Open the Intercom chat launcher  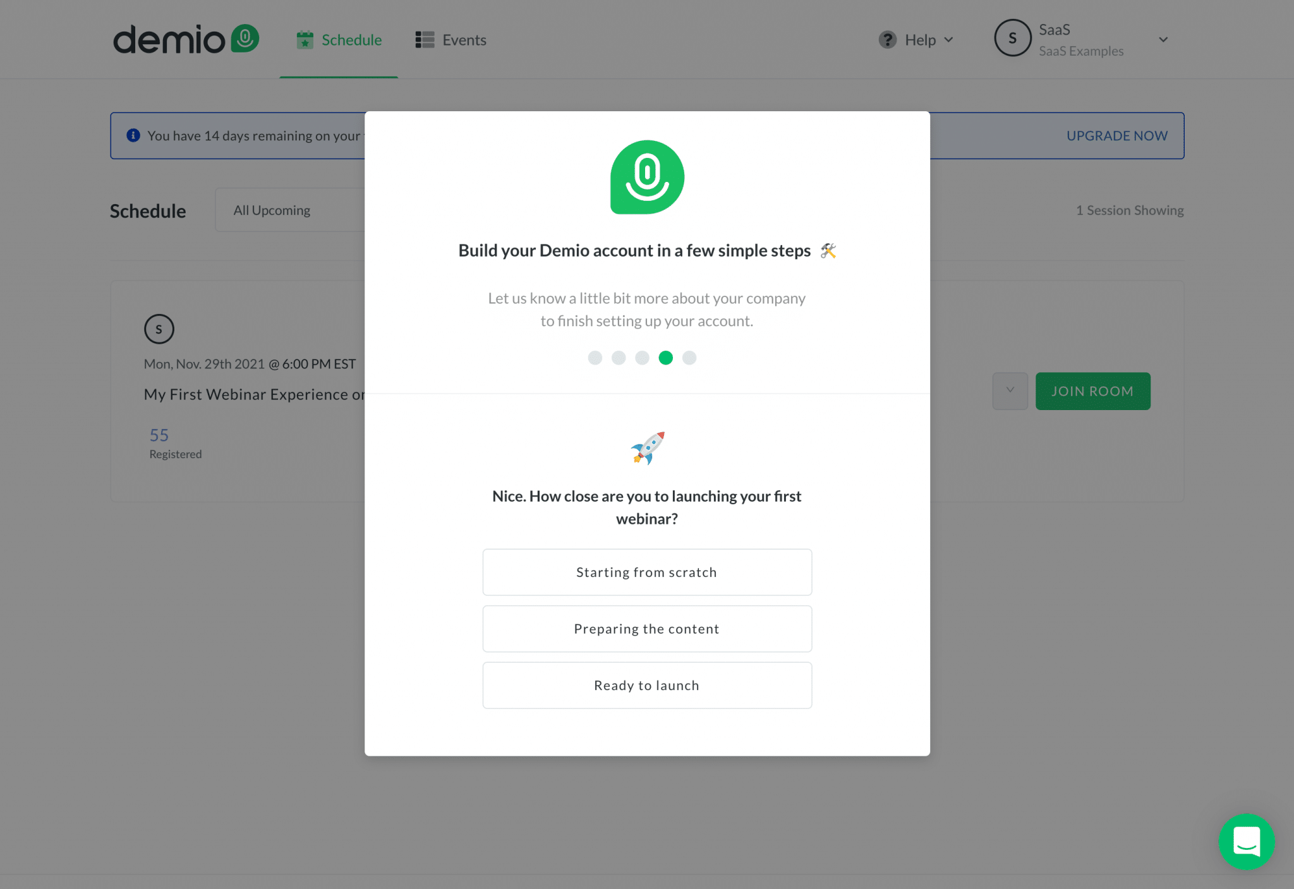click(1246, 842)
